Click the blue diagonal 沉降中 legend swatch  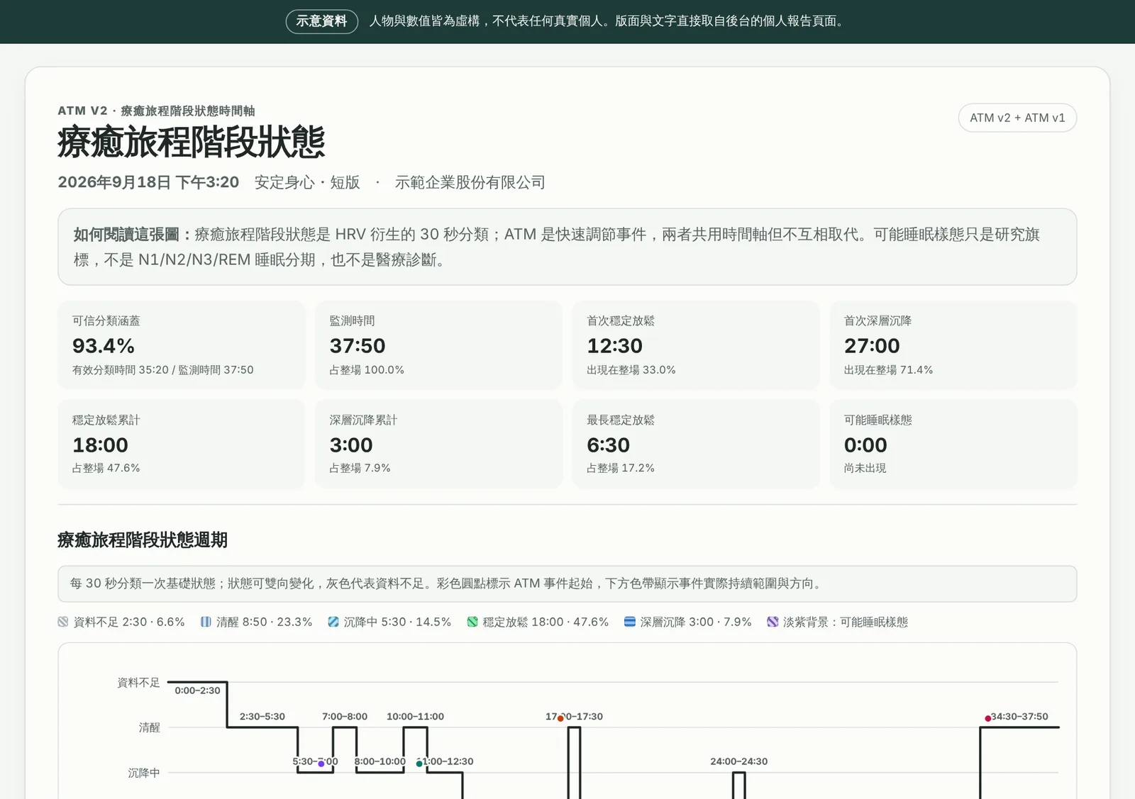pos(333,622)
